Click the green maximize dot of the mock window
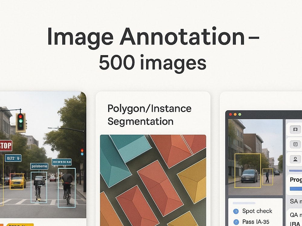The width and height of the screenshot is (302, 226). coord(240,114)
